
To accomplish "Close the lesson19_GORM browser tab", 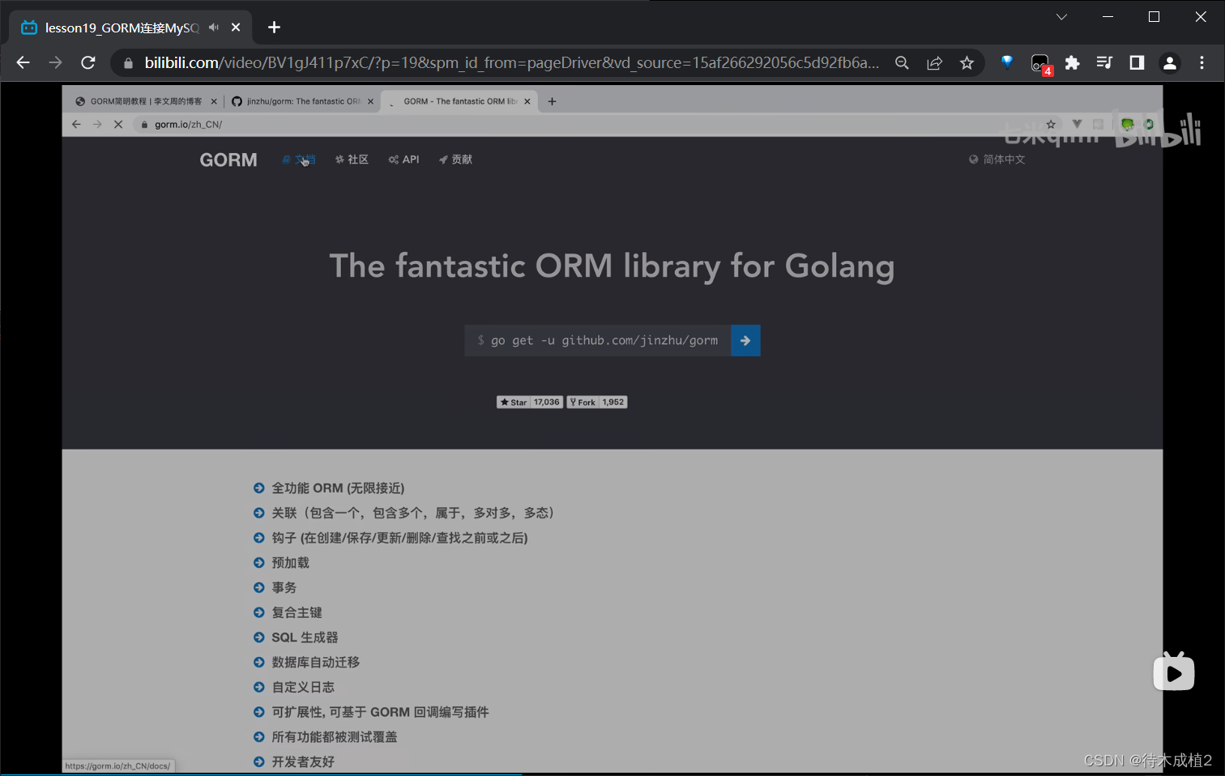I will click(x=236, y=28).
